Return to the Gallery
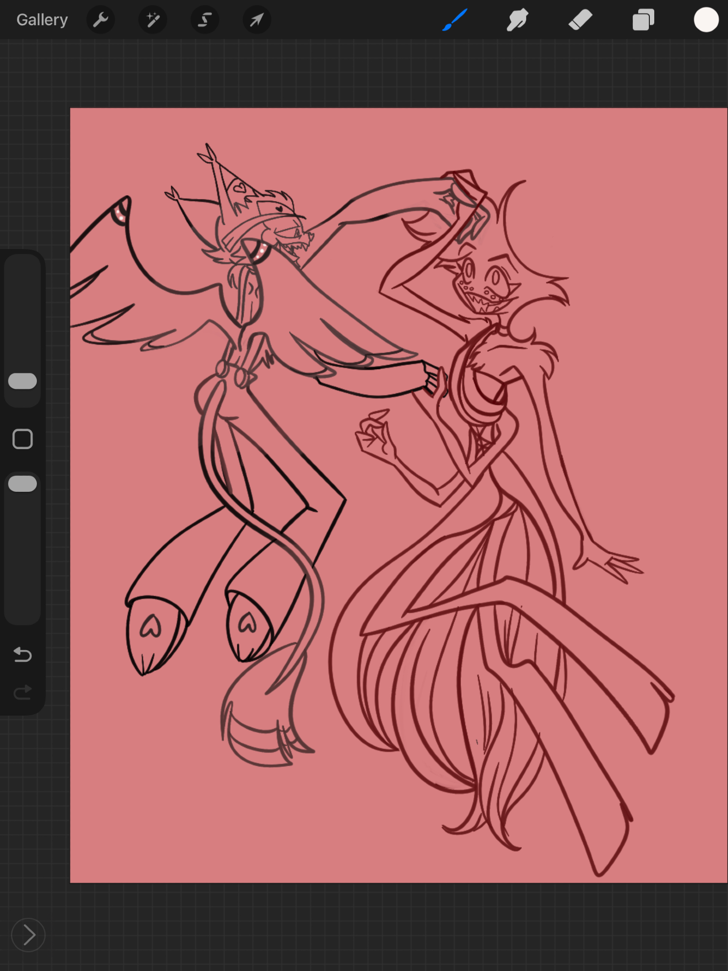 42,20
